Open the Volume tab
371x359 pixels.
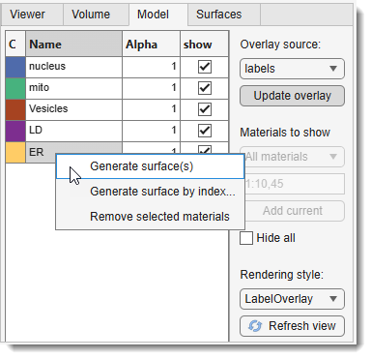[96, 15]
